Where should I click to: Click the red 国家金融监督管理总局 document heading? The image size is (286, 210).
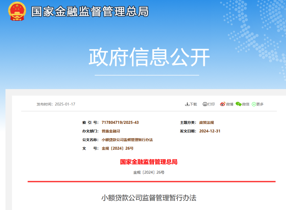[149, 162]
